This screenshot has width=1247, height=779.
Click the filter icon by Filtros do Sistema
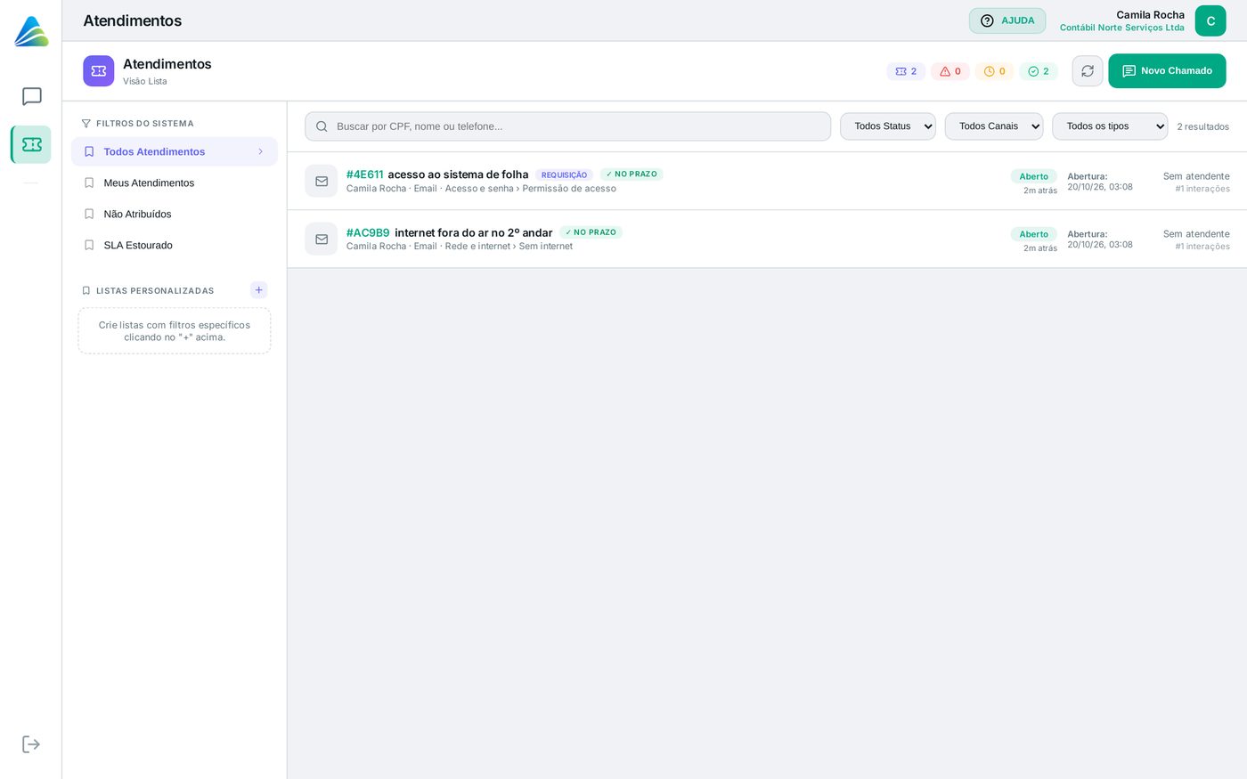[x=86, y=124]
